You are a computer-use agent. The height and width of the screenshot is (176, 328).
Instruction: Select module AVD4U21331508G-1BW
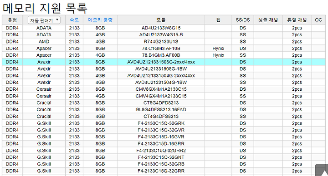[x=161, y=69]
